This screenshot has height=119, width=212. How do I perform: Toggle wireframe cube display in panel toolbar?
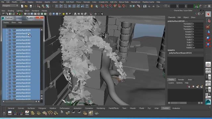(50, 14)
